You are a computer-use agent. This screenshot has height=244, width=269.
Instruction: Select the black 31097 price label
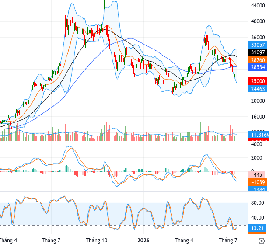pyautogui.click(x=257, y=52)
